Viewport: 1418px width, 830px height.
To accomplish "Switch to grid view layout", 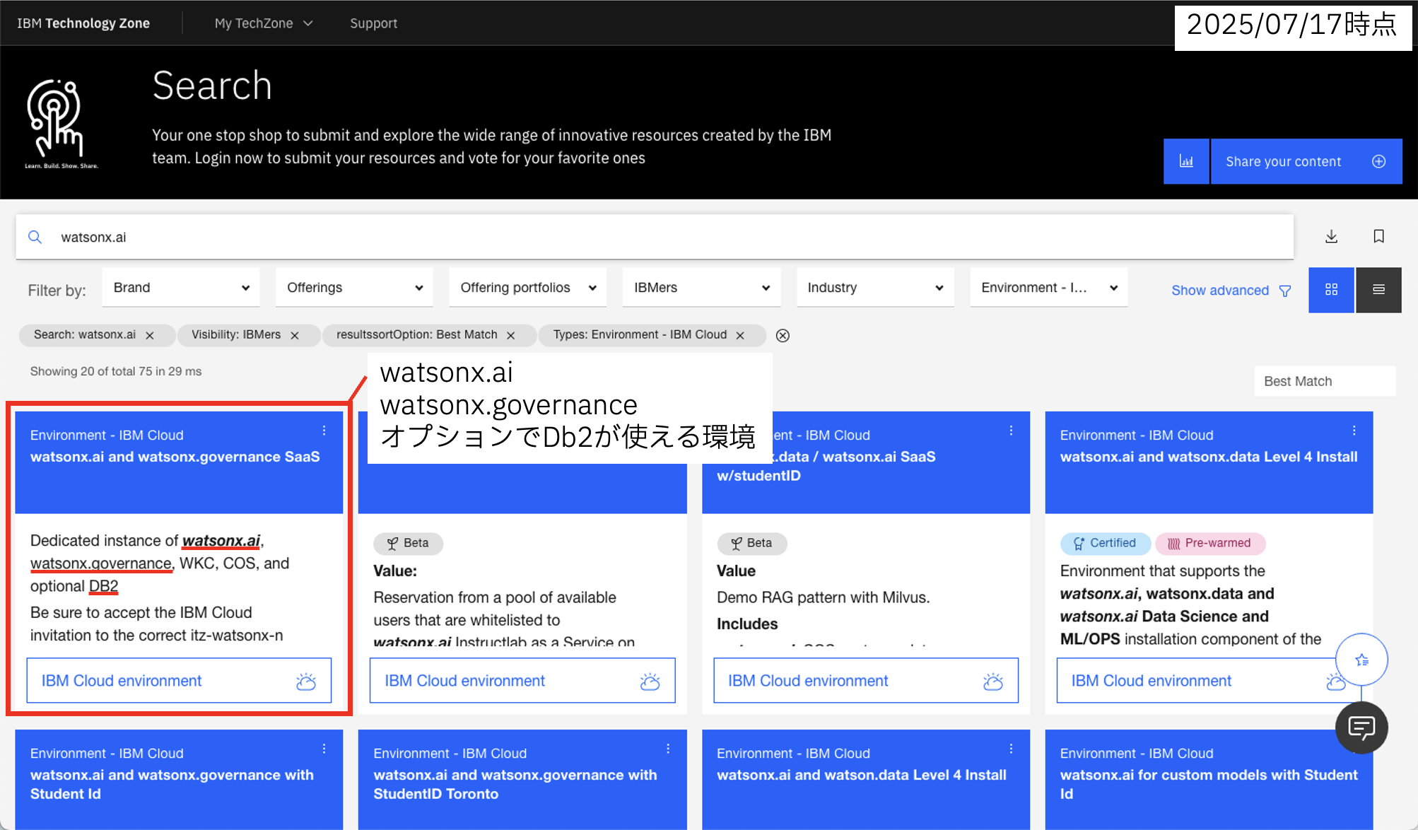I will tap(1331, 290).
